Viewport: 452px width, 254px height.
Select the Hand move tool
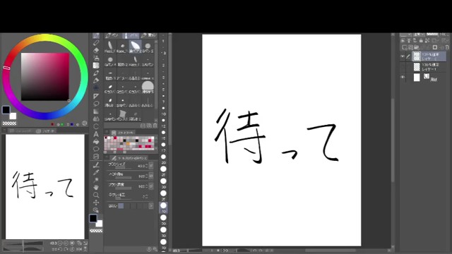pos(96,188)
